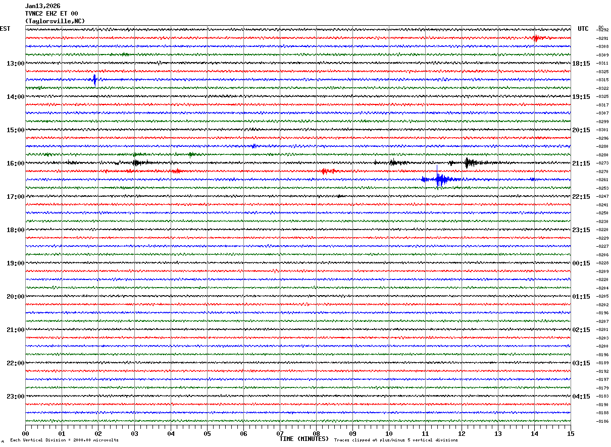Click the TIME (MINUTES) axis title
The height and width of the screenshot is (447, 611).
click(x=304, y=439)
